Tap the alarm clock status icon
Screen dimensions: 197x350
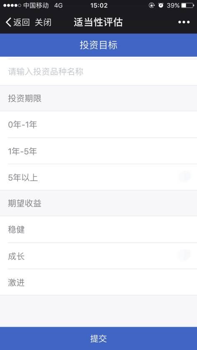(x=161, y=5)
